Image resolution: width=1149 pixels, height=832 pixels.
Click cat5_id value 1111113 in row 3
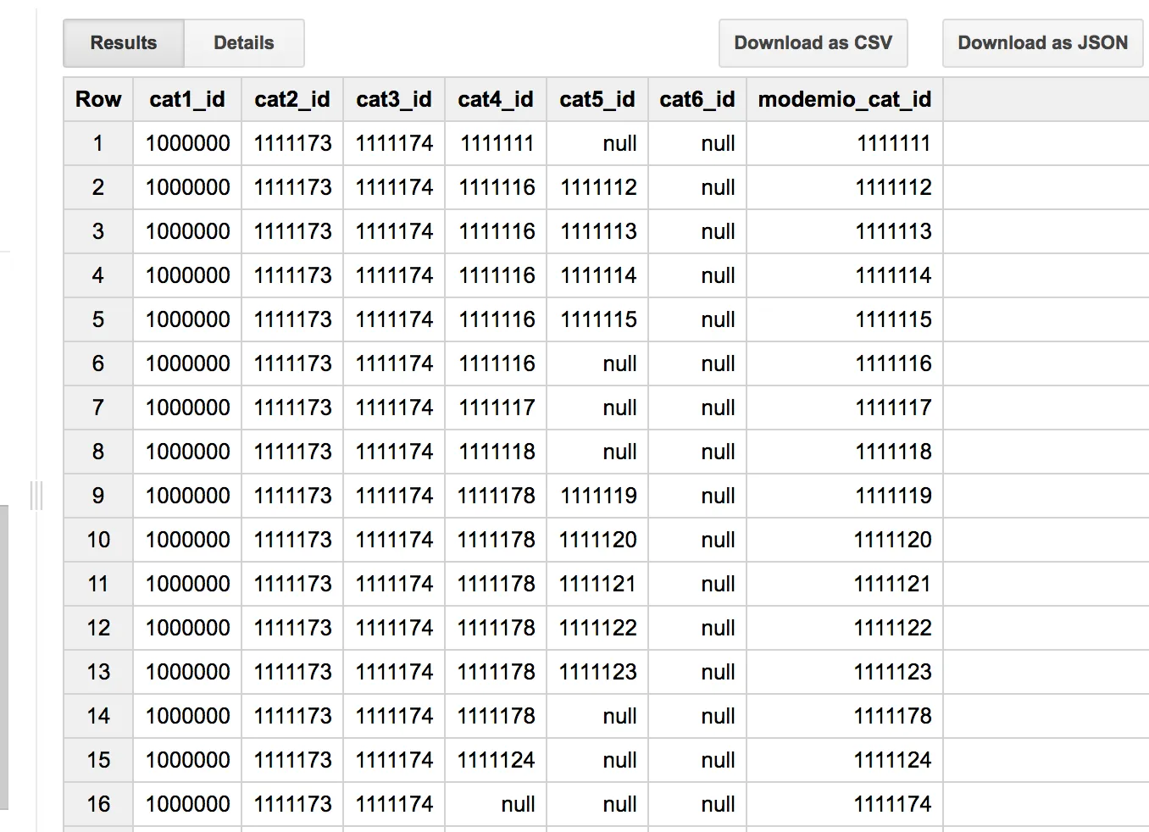pyautogui.click(x=598, y=231)
